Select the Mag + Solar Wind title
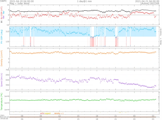 click(9, 4)
